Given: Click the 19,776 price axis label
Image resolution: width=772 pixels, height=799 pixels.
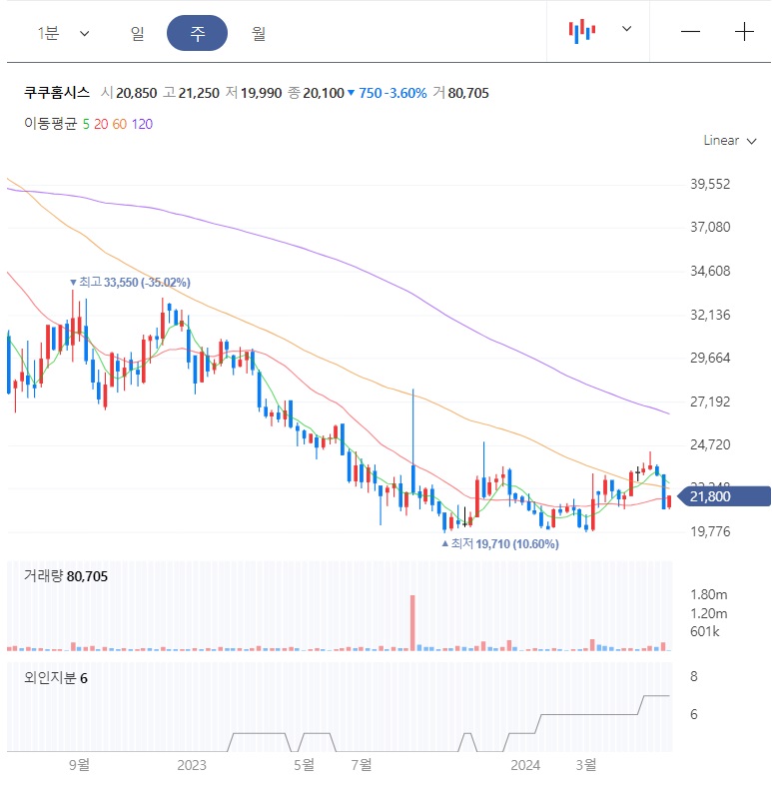Looking at the screenshot, I should coord(710,531).
